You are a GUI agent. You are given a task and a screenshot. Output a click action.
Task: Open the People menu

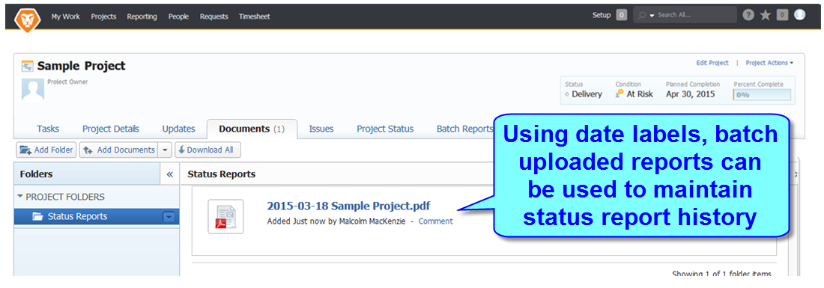tap(179, 16)
